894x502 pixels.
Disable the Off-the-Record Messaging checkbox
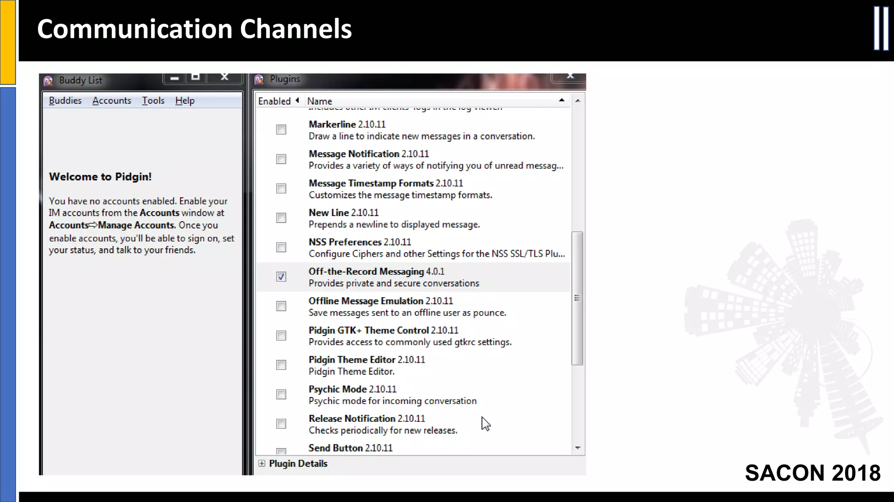pyautogui.click(x=281, y=277)
